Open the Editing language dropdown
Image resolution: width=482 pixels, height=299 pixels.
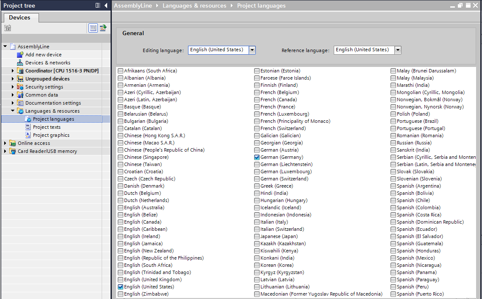tap(252, 50)
